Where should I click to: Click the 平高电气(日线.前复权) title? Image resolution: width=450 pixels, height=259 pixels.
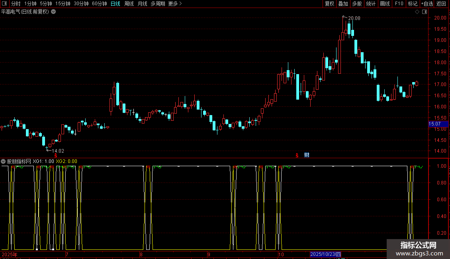coord(25,12)
